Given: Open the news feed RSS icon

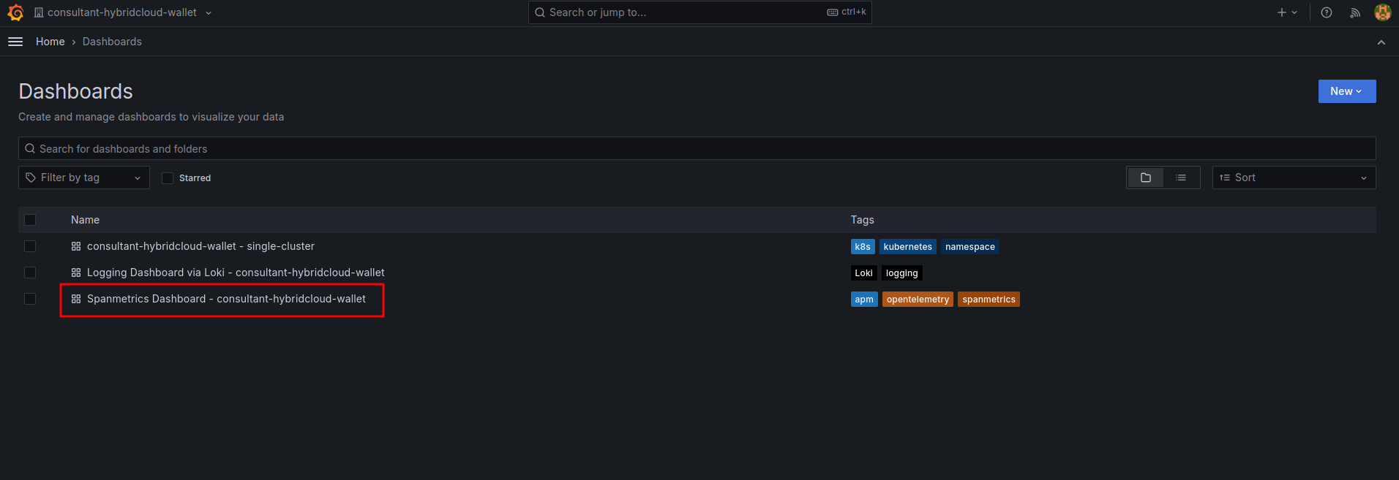Looking at the screenshot, I should coord(1355,12).
